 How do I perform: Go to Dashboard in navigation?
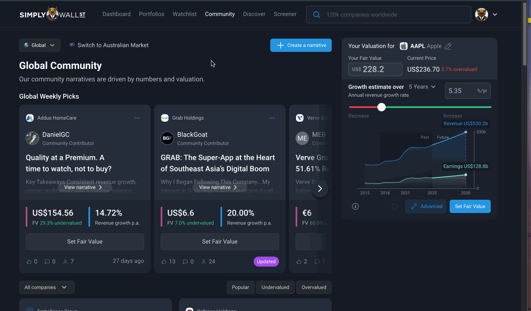[117, 14]
